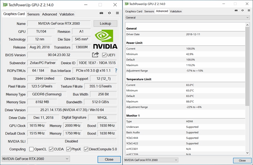Screen dimensions: 253x165
Task: Click the BIOS export share icon
Action: point(95,55)
